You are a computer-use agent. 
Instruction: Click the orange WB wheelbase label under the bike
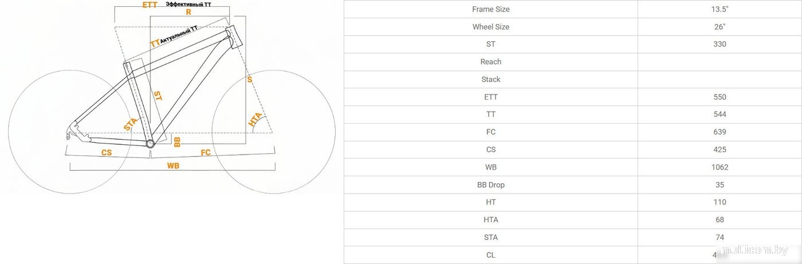(173, 166)
